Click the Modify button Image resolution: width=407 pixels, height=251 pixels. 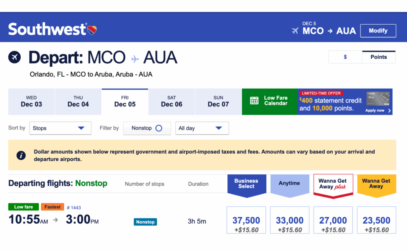(x=378, y=31)
